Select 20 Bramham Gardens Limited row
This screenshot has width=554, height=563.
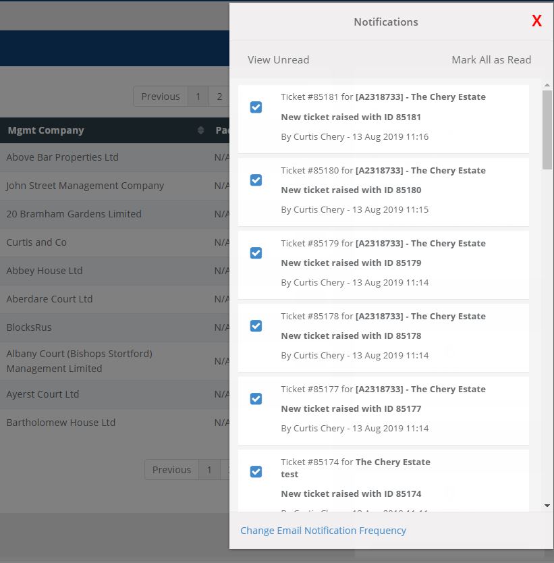tap(115, 214)
